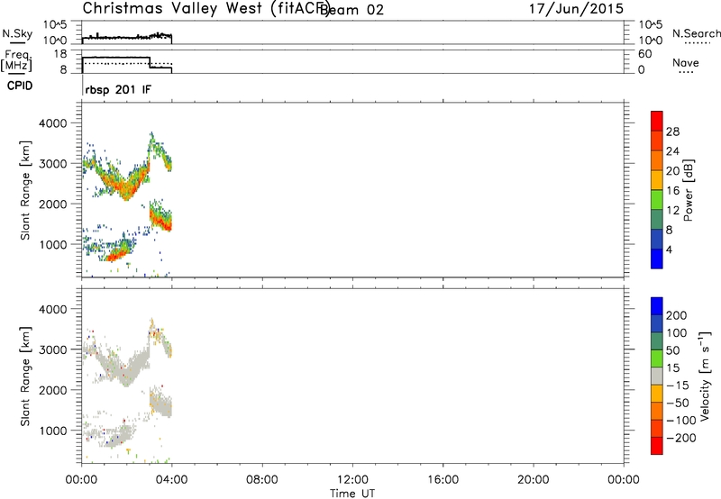Click the 'rbsp 201 IF' mode text
This screenshot has height=499, width=721.
[118, 89]
